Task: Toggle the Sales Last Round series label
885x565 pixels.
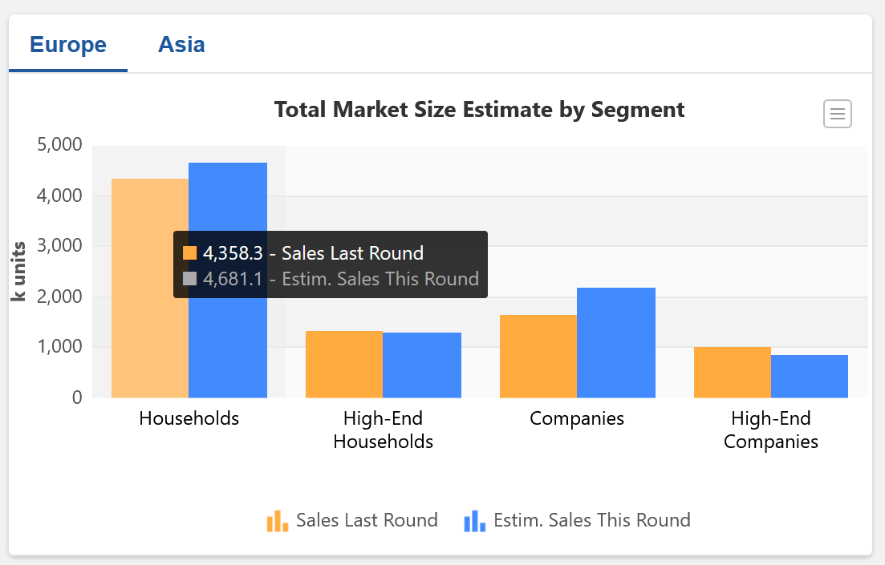Action: 367,520
